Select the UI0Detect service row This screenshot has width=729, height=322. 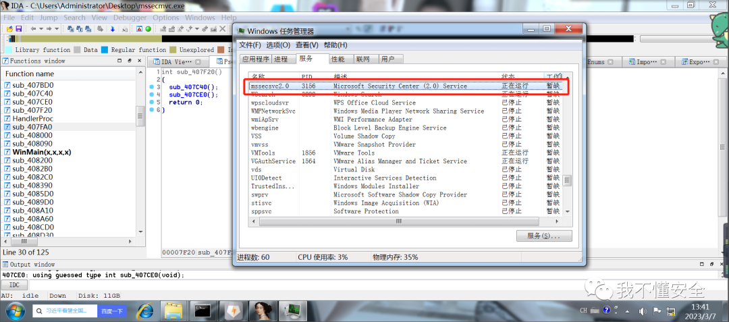(x=405, y=178)
